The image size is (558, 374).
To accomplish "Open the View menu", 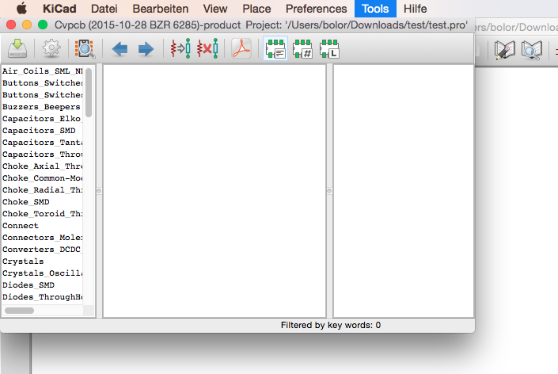I will 215,9.
